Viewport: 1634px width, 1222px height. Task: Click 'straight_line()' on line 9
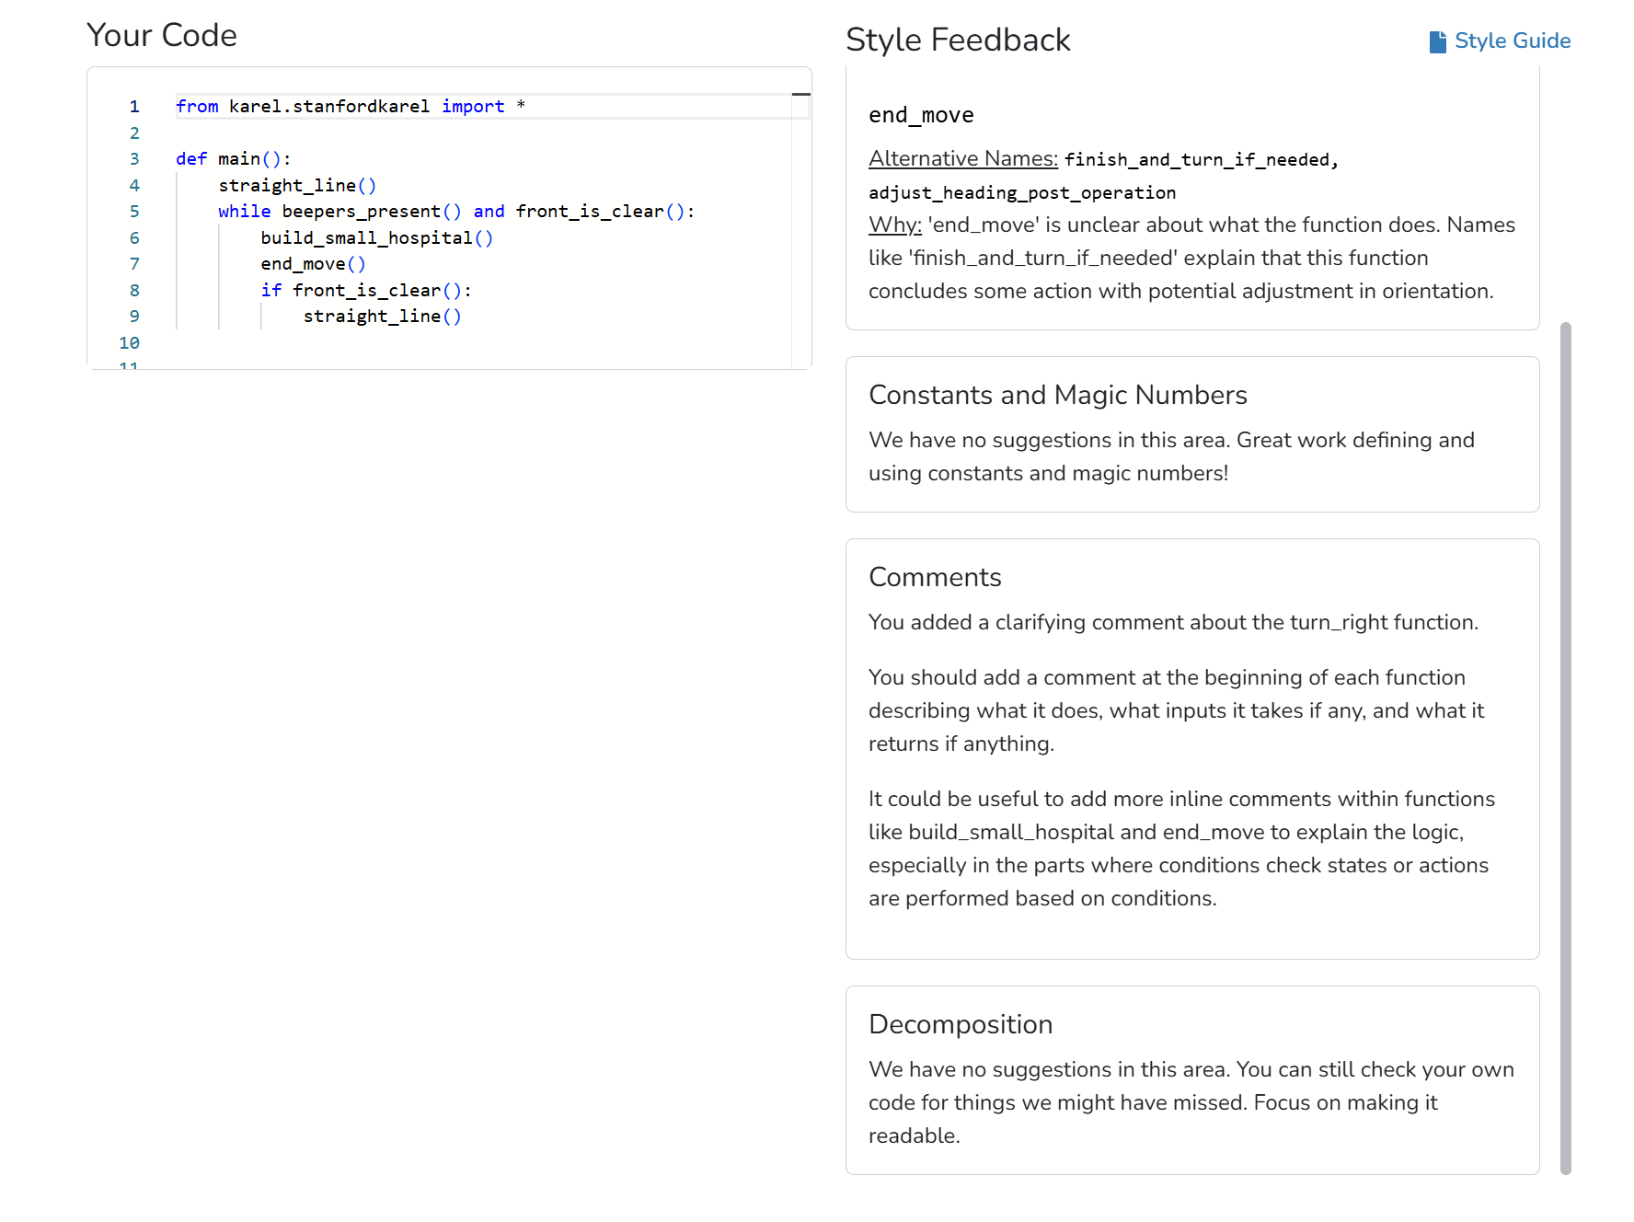(383, 317)
